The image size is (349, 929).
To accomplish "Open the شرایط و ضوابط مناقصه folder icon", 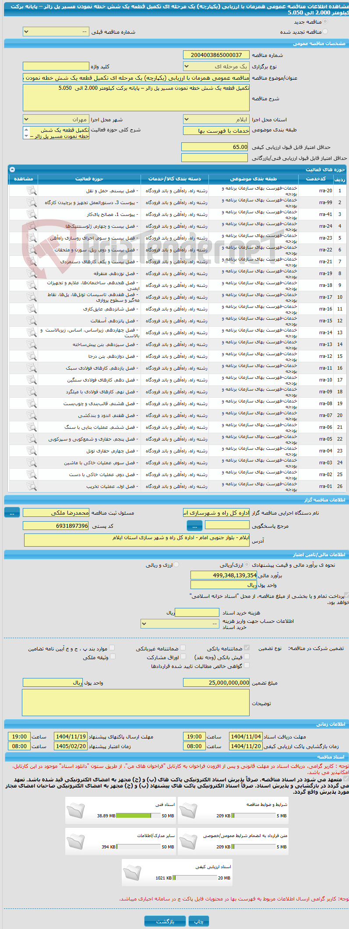I will click(188, 810).
